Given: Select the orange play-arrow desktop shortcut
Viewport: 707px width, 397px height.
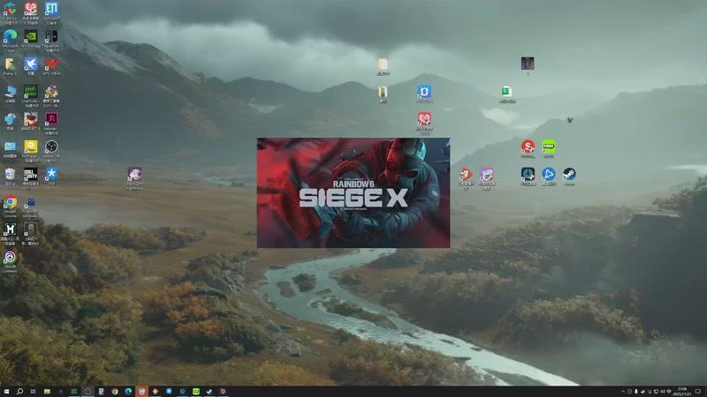Looking at the screenshot, I should coord(466,174).
